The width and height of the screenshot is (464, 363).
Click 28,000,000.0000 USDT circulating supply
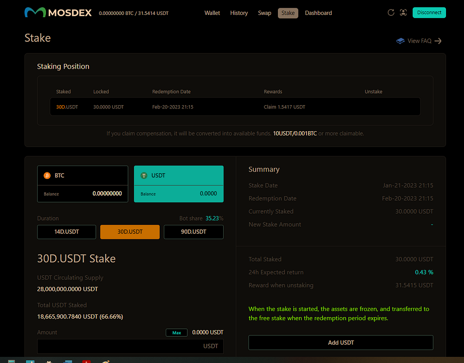click(x=67, y=289)
